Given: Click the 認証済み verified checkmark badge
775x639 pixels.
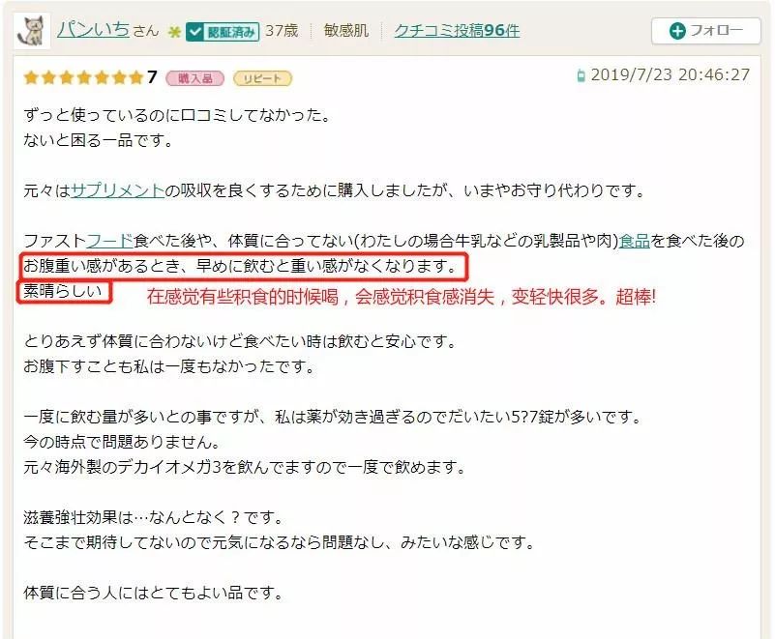Looking at the screenshot, I should (223, 32).
